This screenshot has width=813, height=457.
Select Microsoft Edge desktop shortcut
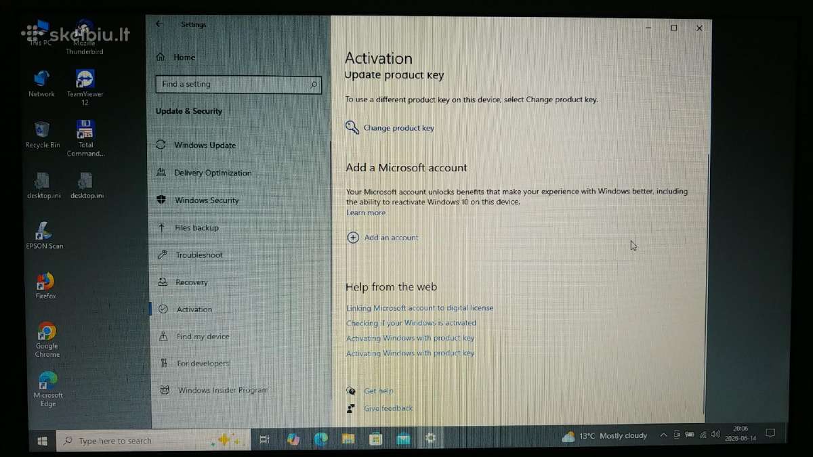[47, 389]
